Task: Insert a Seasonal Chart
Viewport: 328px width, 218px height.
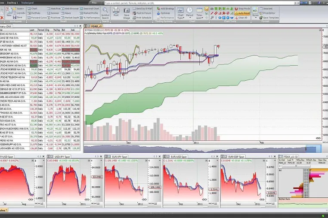Action: pyautogui.click(x=90, y=9)
